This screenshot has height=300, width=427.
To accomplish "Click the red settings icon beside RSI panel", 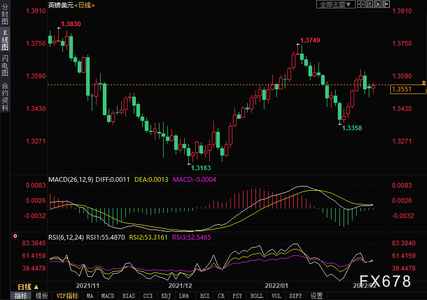I will click(15, 236).
